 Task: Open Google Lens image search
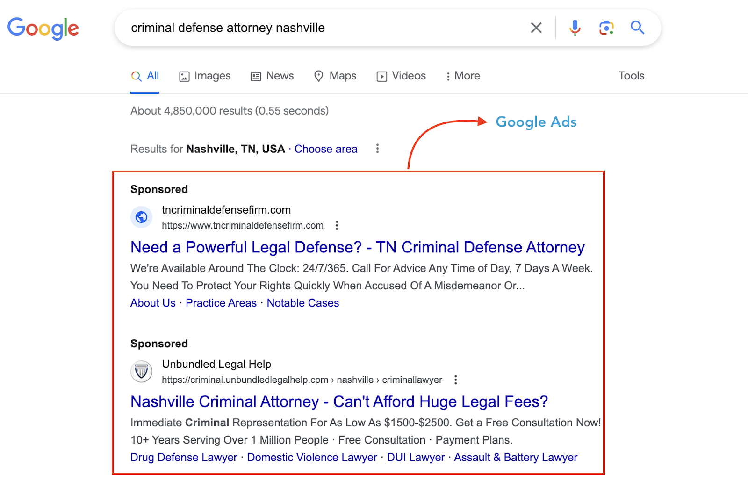(606, 28)
